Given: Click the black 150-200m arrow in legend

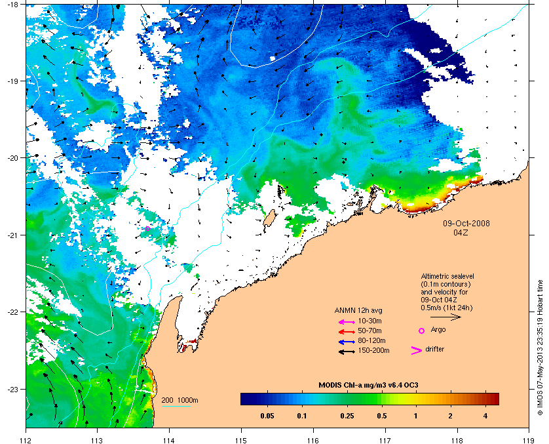Looking at the screenshot, I should [x=347, y=352].
